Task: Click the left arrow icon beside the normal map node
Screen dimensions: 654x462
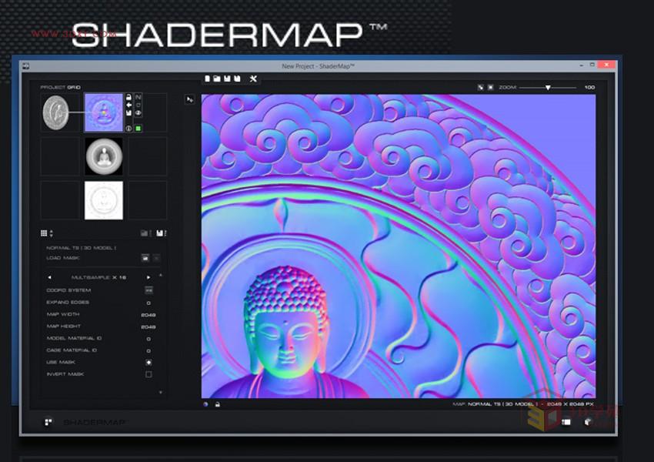Action: point(129,105)
